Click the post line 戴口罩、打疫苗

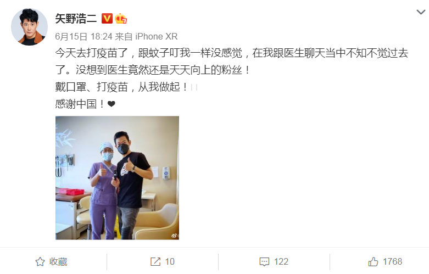tap(92, 87)
